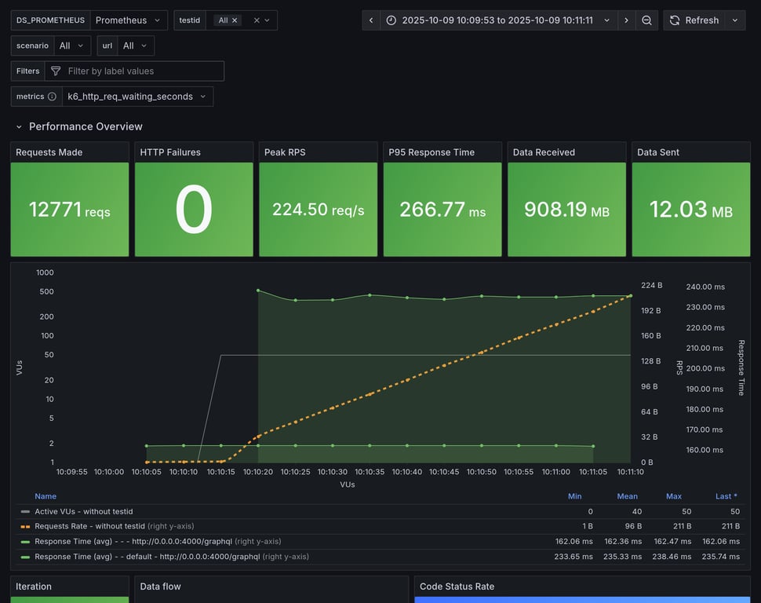Toggle Active VUs series in legend
This screenshot has height=603, width=761.
(83, 512)
